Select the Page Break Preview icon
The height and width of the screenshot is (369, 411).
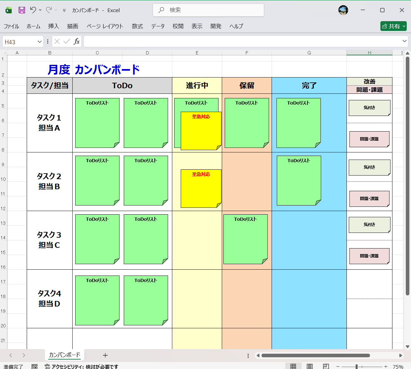click(x=325, y=366)
